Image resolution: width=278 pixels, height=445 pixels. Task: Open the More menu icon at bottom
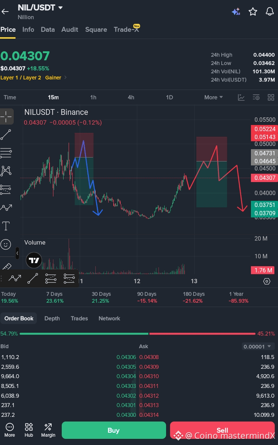tap(10, 430)
